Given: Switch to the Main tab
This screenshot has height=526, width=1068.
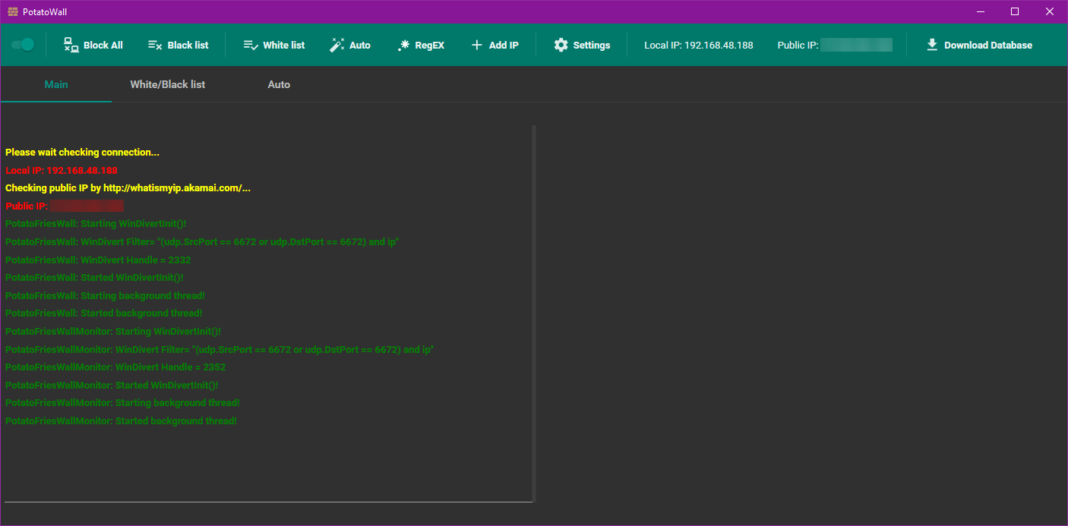Looking at the screenshot, I should (56, 84).
